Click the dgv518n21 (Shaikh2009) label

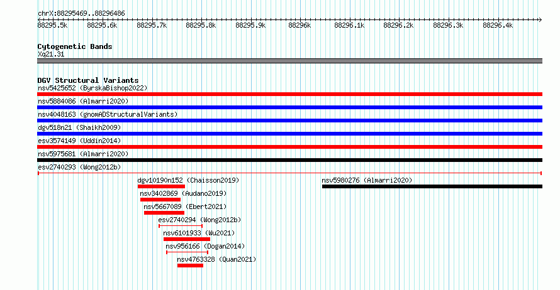(79, 127)
